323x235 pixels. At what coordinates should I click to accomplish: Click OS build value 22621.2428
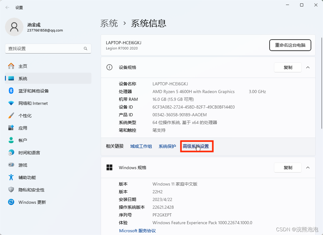point(163,207)
